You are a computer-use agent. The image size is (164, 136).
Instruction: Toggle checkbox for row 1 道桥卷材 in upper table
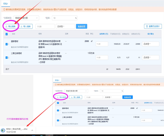pyautogui.click(x=7, y=44)
